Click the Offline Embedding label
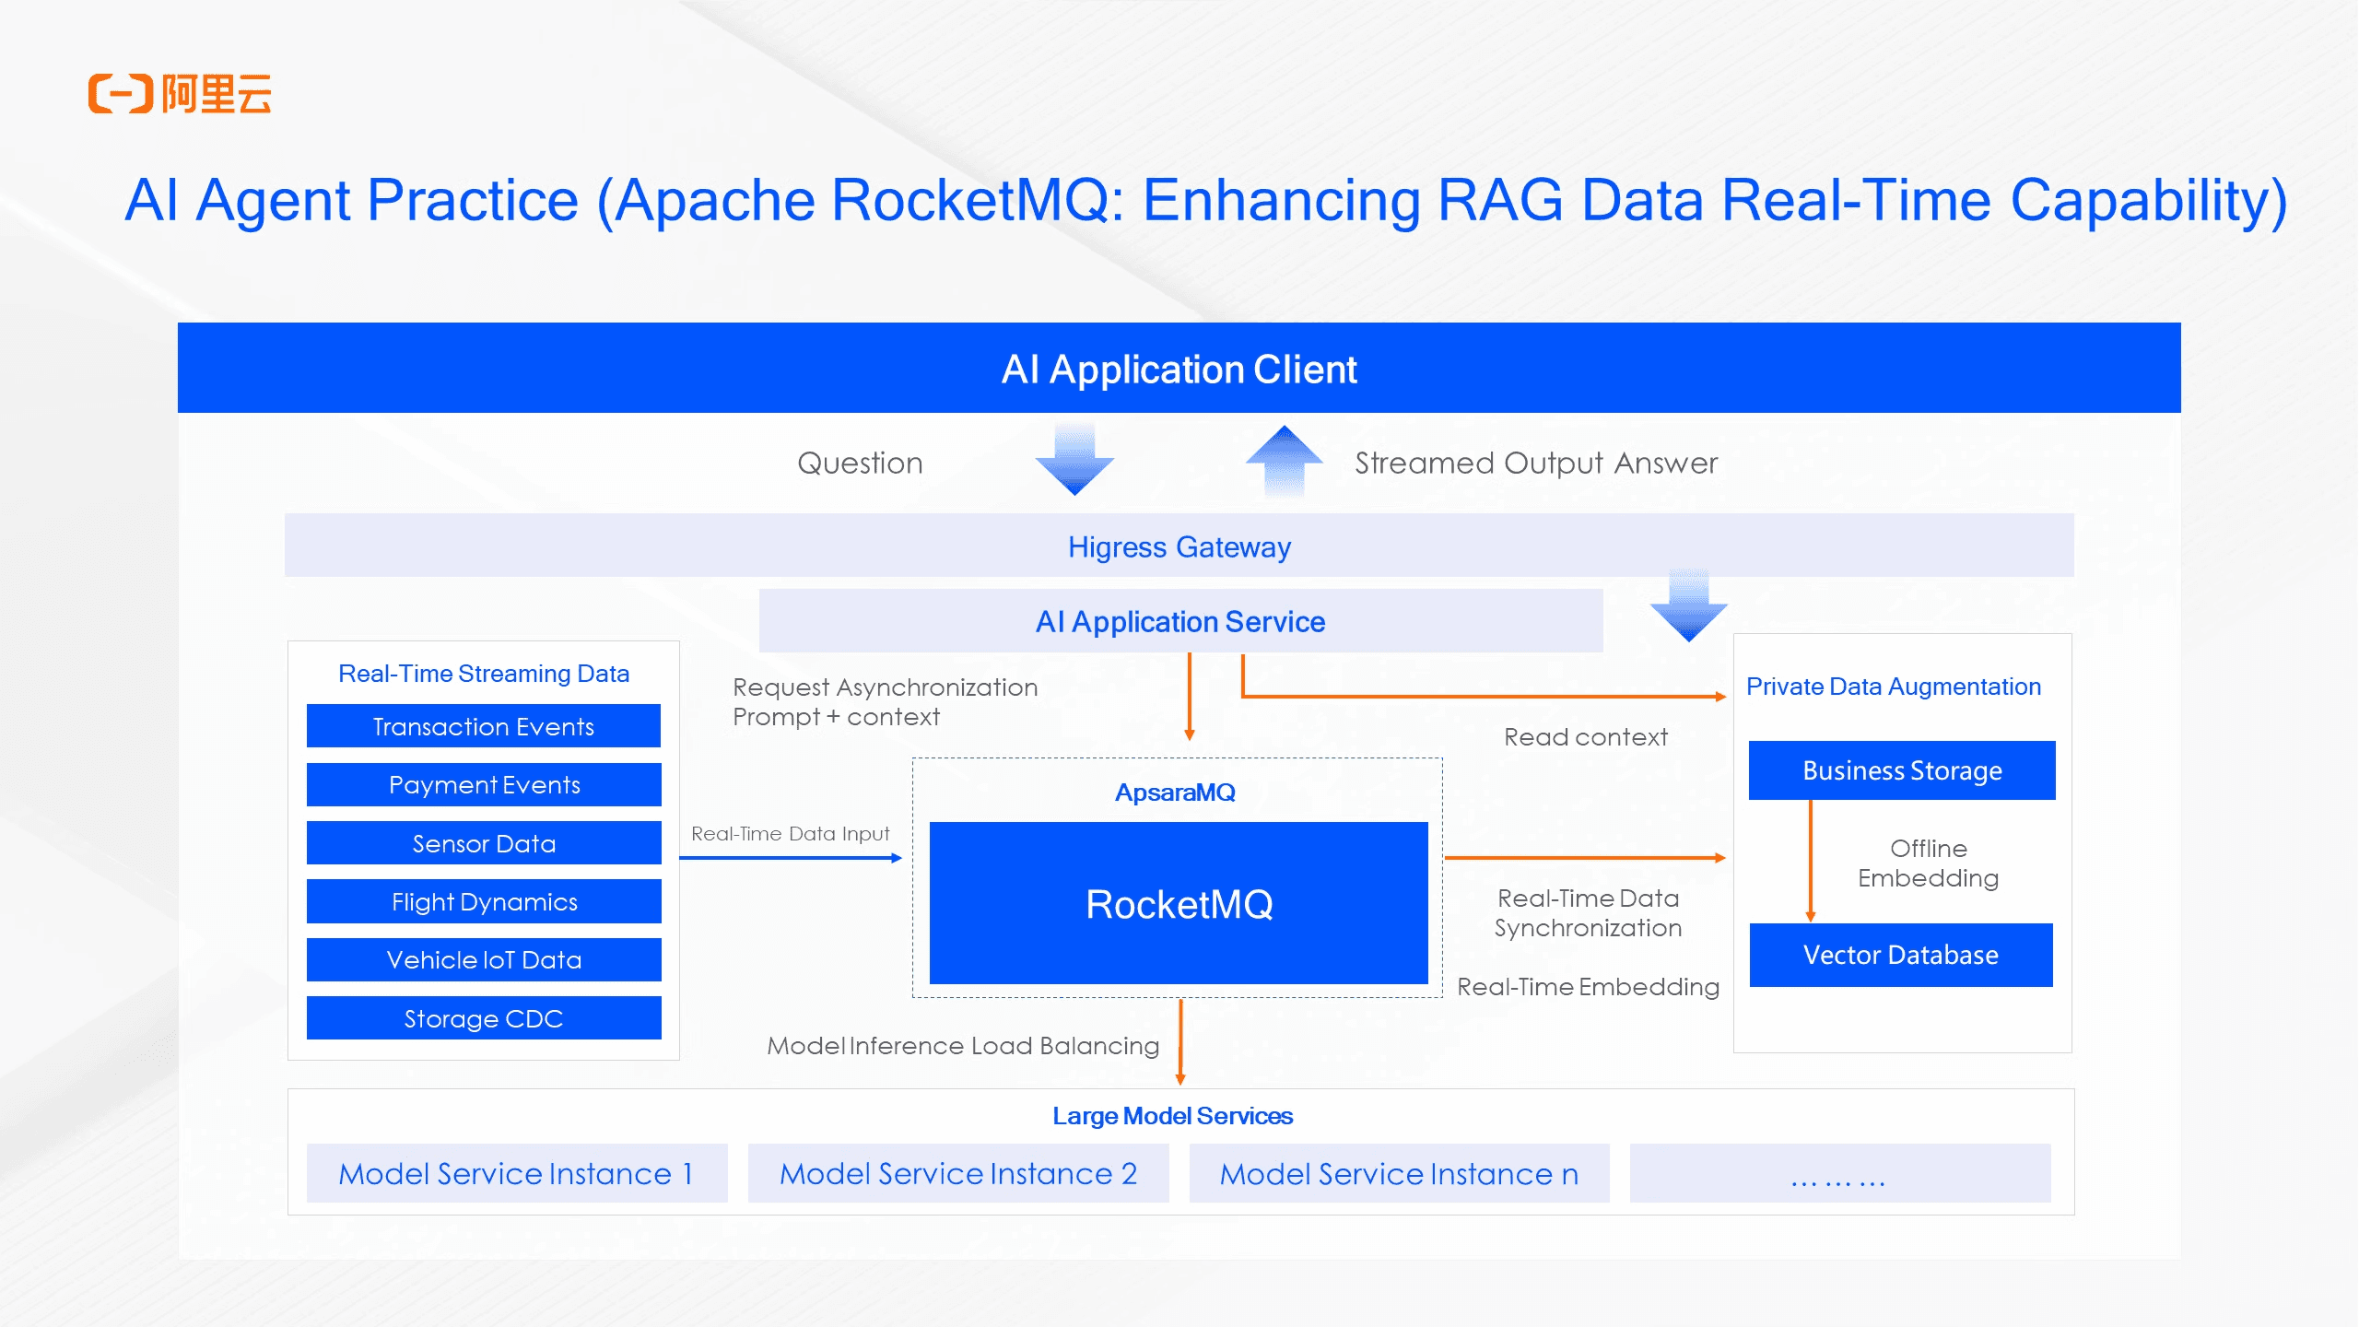The height and width of the screenshot is (1327, 2359). click(1928, 863)
